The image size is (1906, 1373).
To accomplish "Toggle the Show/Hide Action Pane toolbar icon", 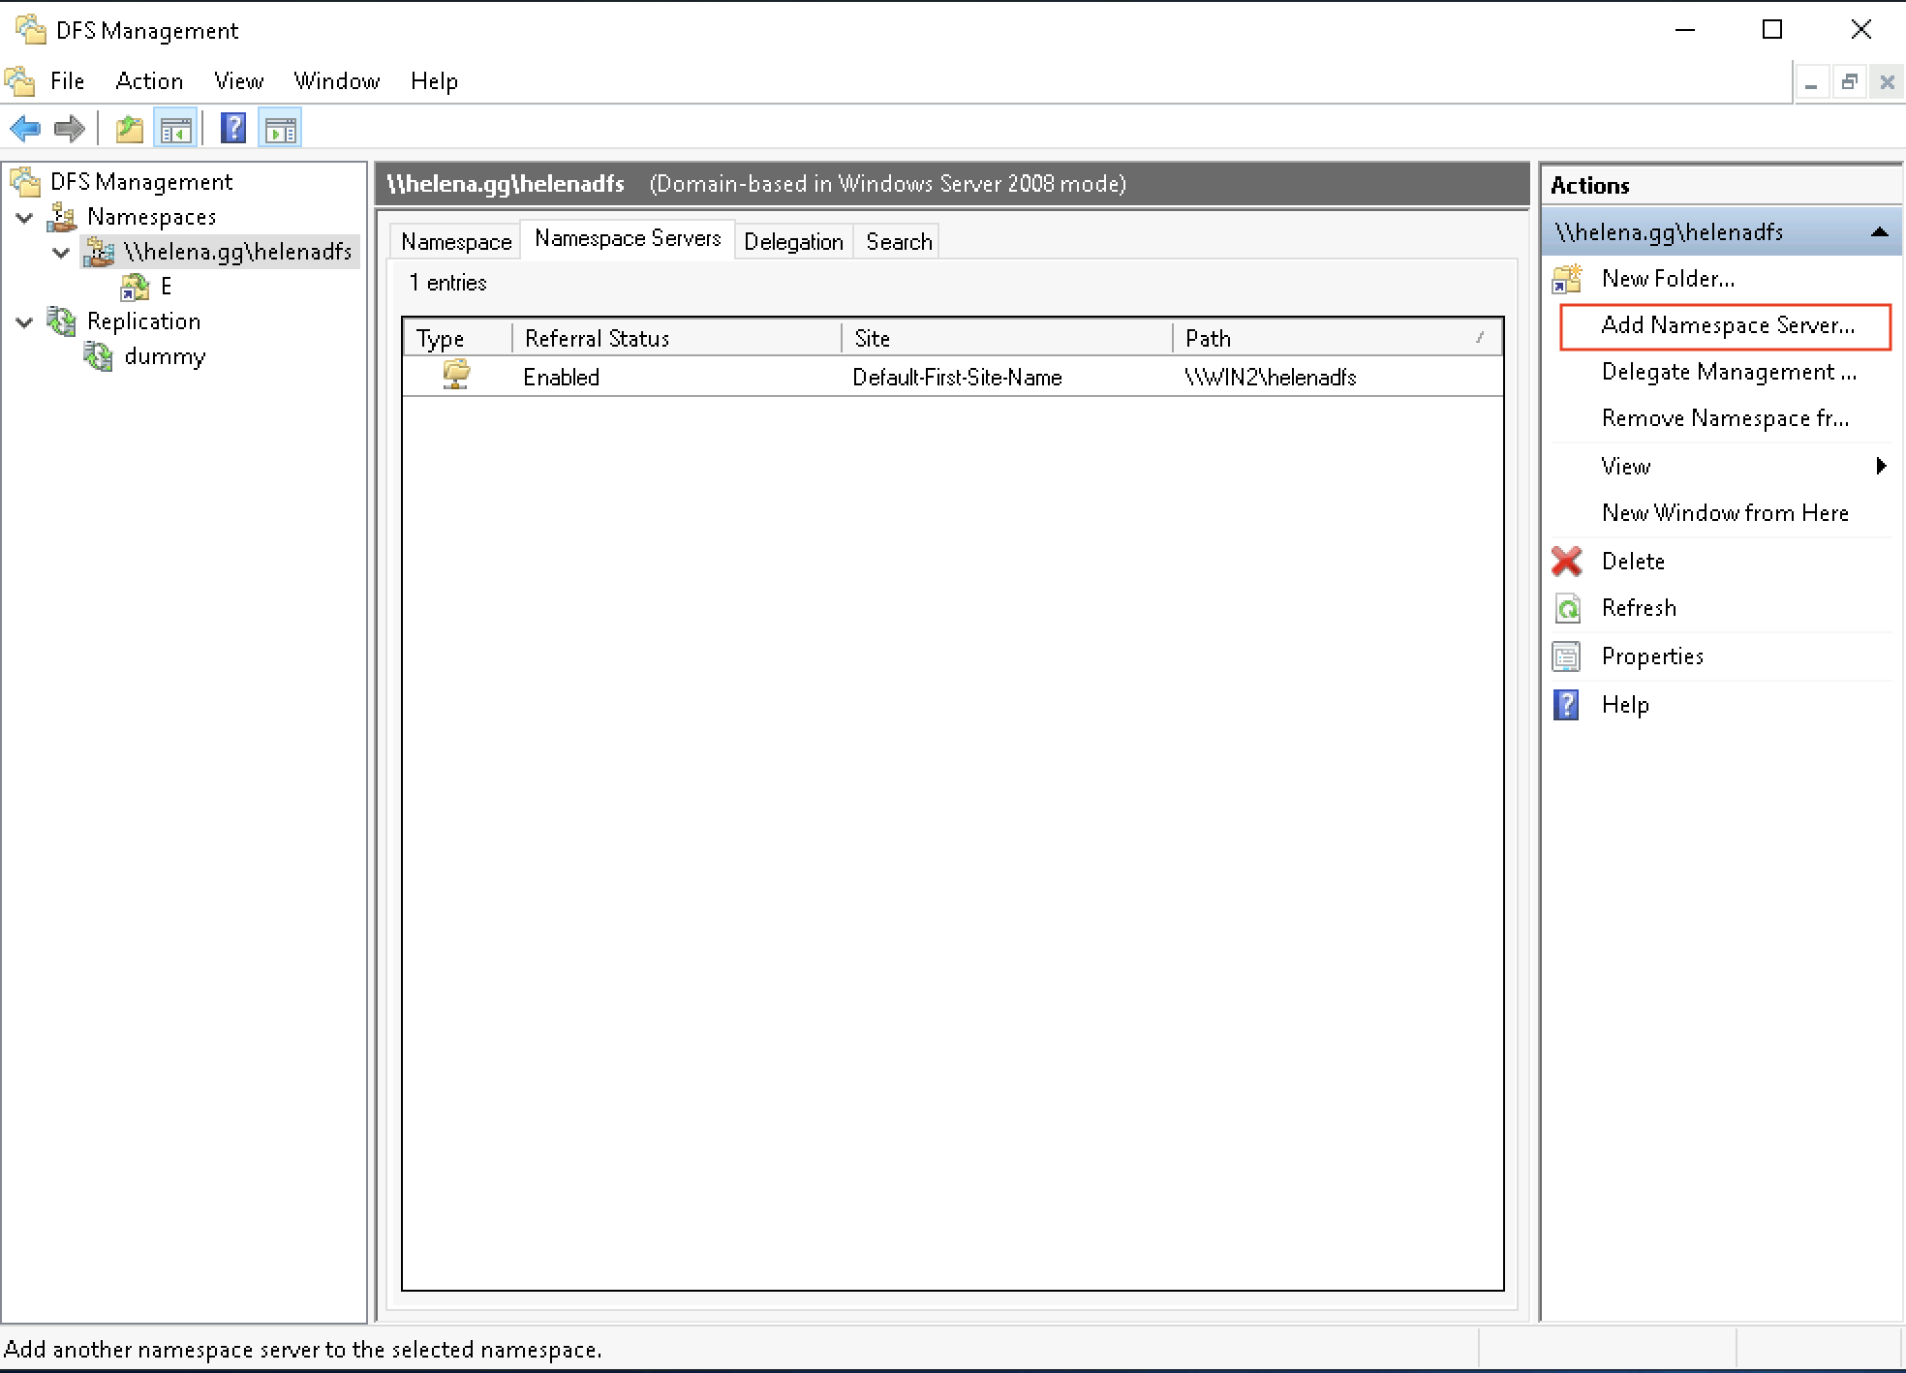I will click(281, 129).
